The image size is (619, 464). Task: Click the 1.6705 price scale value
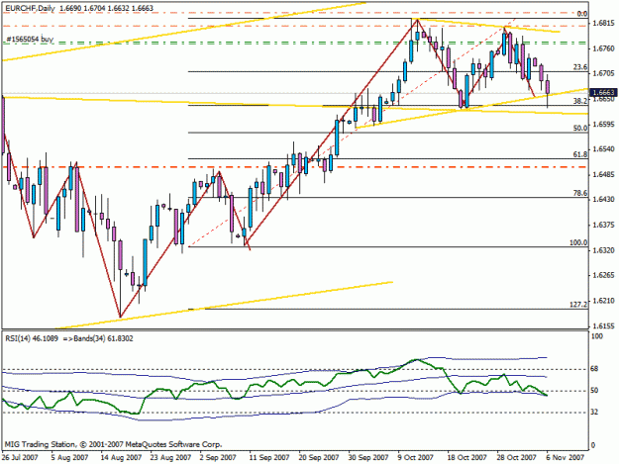603,73
